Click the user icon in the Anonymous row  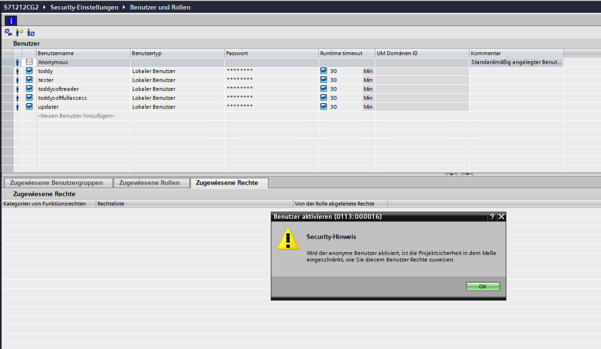(17, 62)
